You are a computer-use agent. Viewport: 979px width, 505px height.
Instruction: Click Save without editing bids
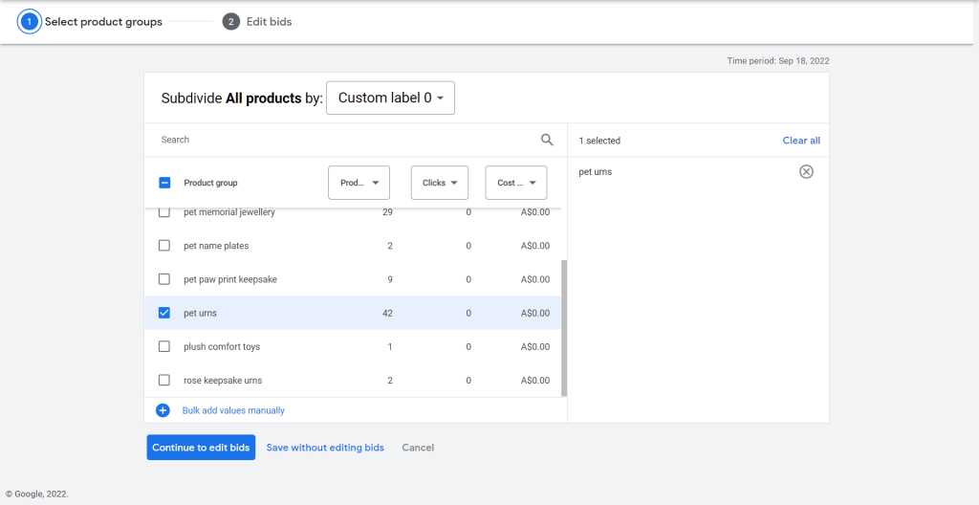pos(325,448)
